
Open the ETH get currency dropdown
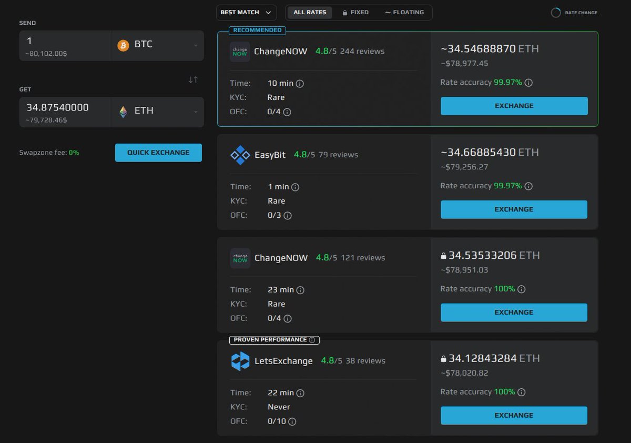(158, 112)
